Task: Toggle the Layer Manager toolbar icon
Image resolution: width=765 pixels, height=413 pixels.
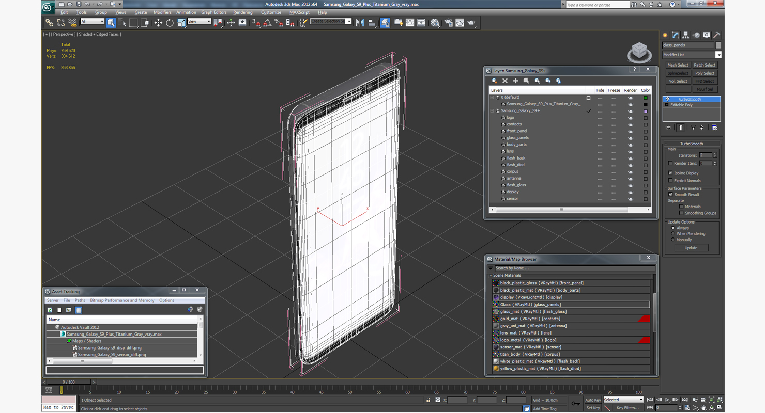Action: coord(385,23)
